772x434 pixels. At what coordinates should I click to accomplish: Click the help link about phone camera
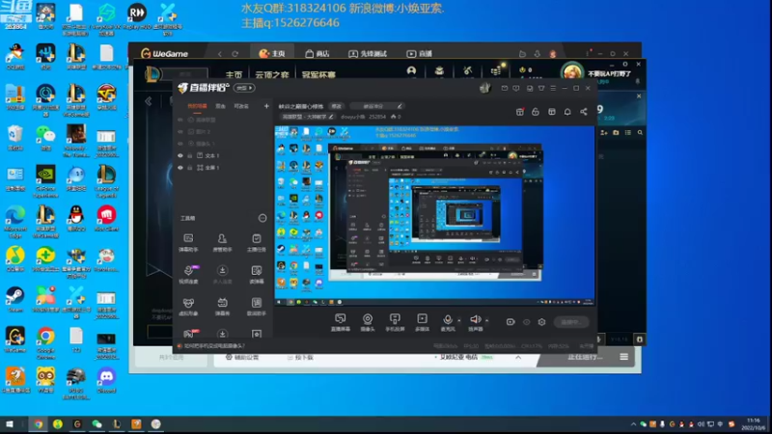214,346
